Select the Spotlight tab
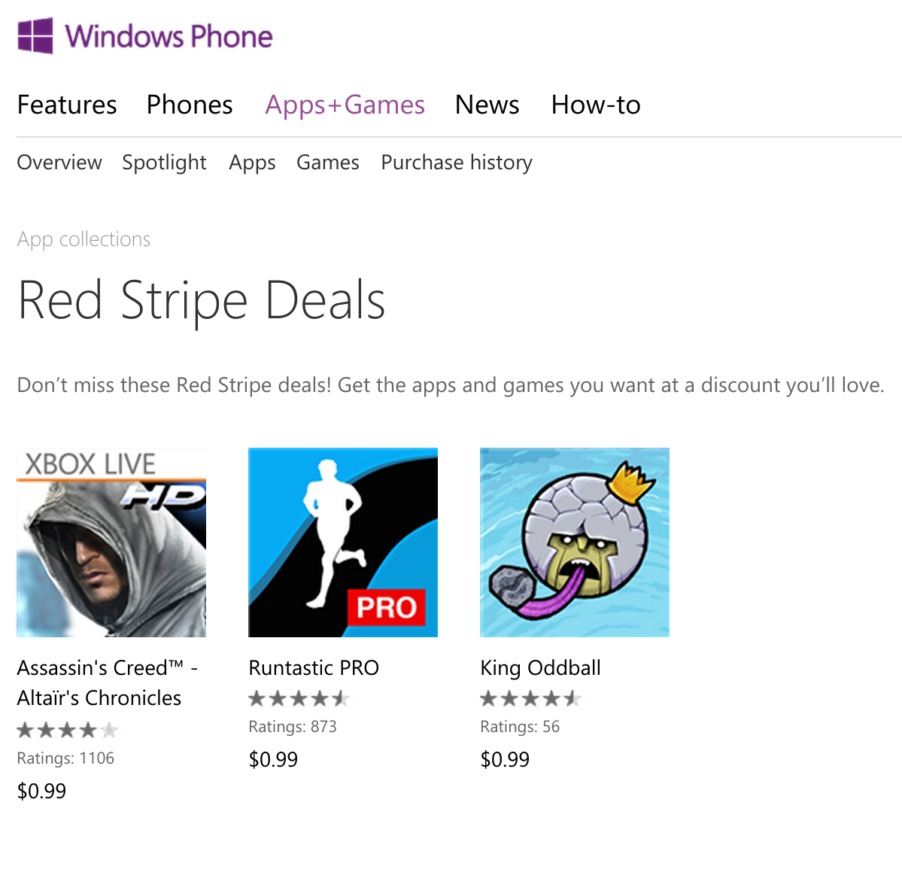902x869 pixels. coord(164,163)
